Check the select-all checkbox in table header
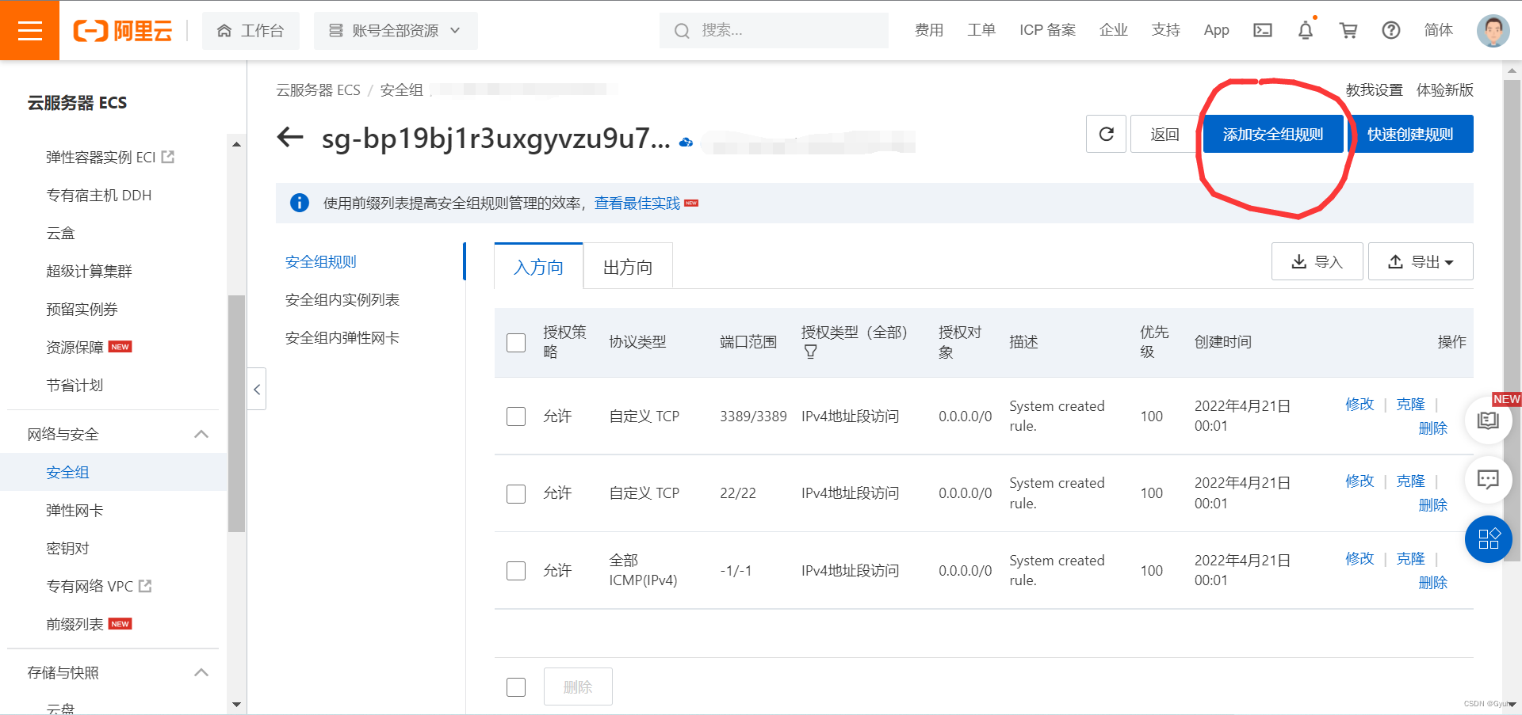This screenshot has width=1522, height=715. pyautogui.click(x=516, y=343)
